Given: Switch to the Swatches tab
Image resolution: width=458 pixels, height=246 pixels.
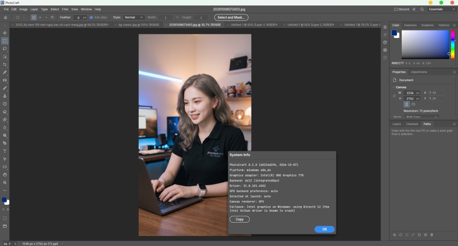Looking at the screenshot, I should point(410,25).
